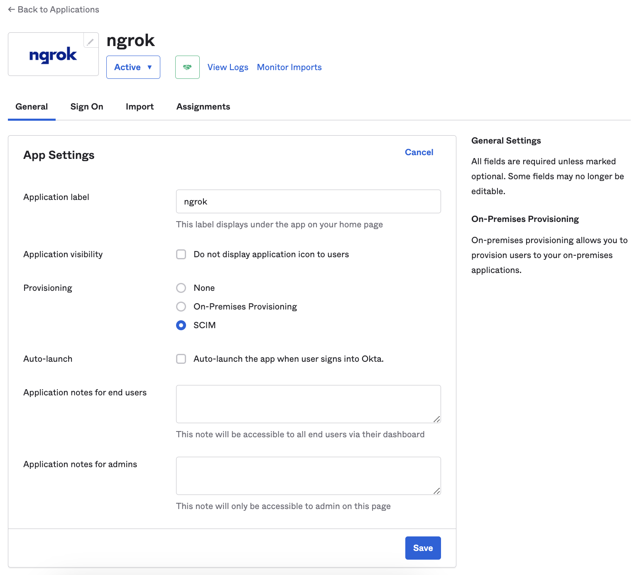This screenshot has width=642, height=575.
Task: Click the green handshake icon beside Active
Action: coord(187,67)
